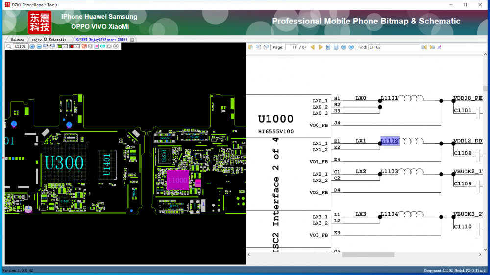Click the bitmap zoom in plus icon

click(32, 46)
